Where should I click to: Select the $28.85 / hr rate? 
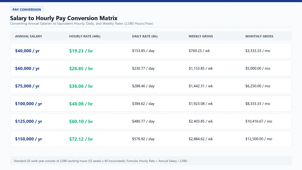point(81,69)
